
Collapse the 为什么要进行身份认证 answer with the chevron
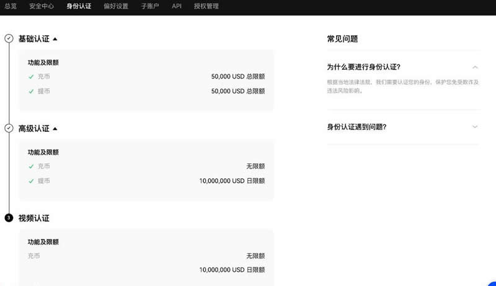475,67
